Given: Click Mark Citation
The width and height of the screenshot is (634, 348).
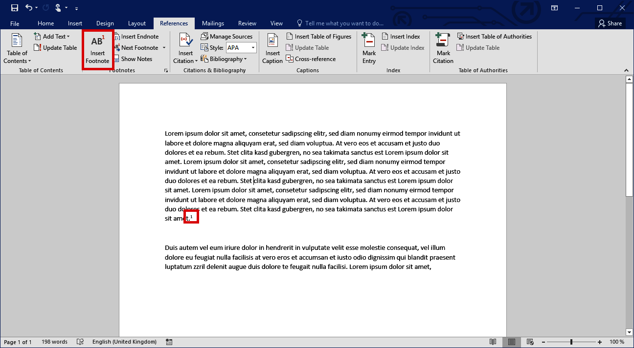Looking at the screenshot, I should [x=442, y=47].
